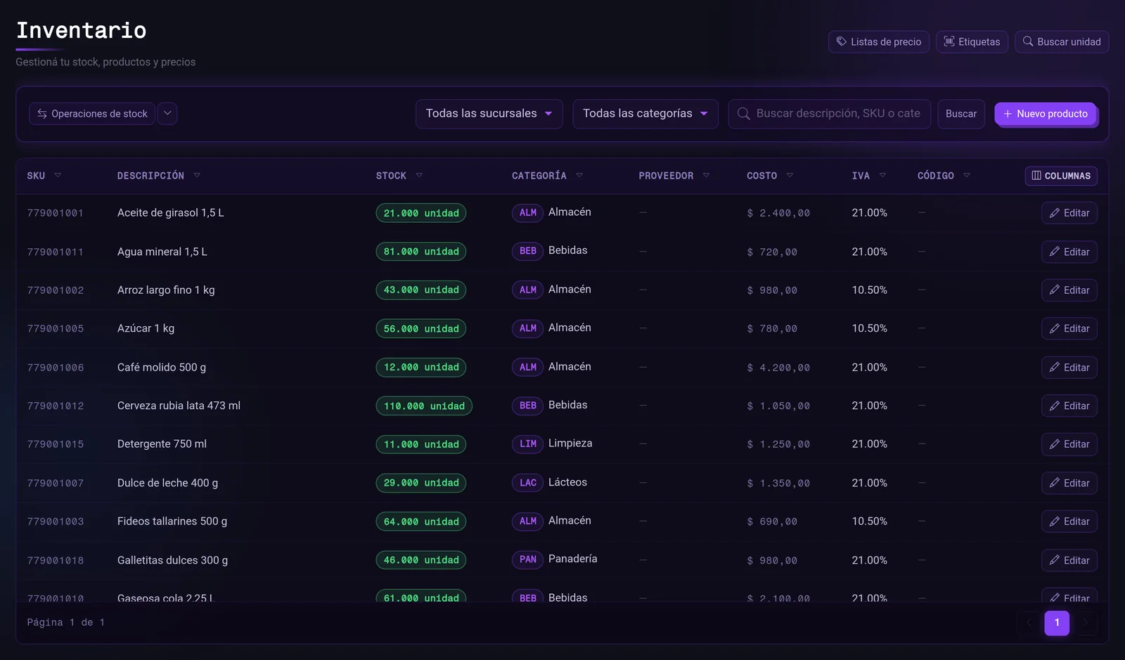This screenshot has height=660, width=1125.
Task: Filter by SKU column funnel icon
Action: coord(58,176)
